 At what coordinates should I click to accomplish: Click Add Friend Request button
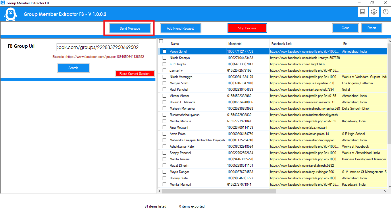tap(180, 29)
